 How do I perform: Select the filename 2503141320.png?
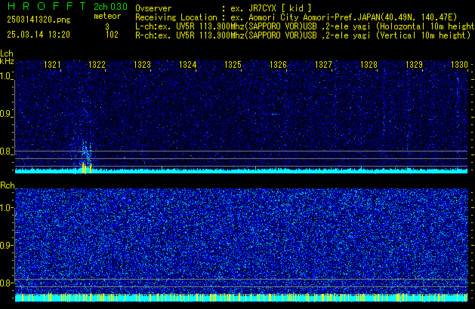pyautogui.click(x=39, y=20)
